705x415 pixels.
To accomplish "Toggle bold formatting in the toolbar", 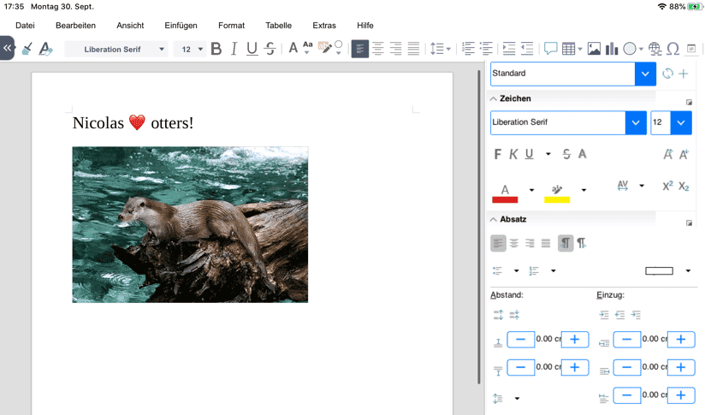I will click(x=216, y=49).
